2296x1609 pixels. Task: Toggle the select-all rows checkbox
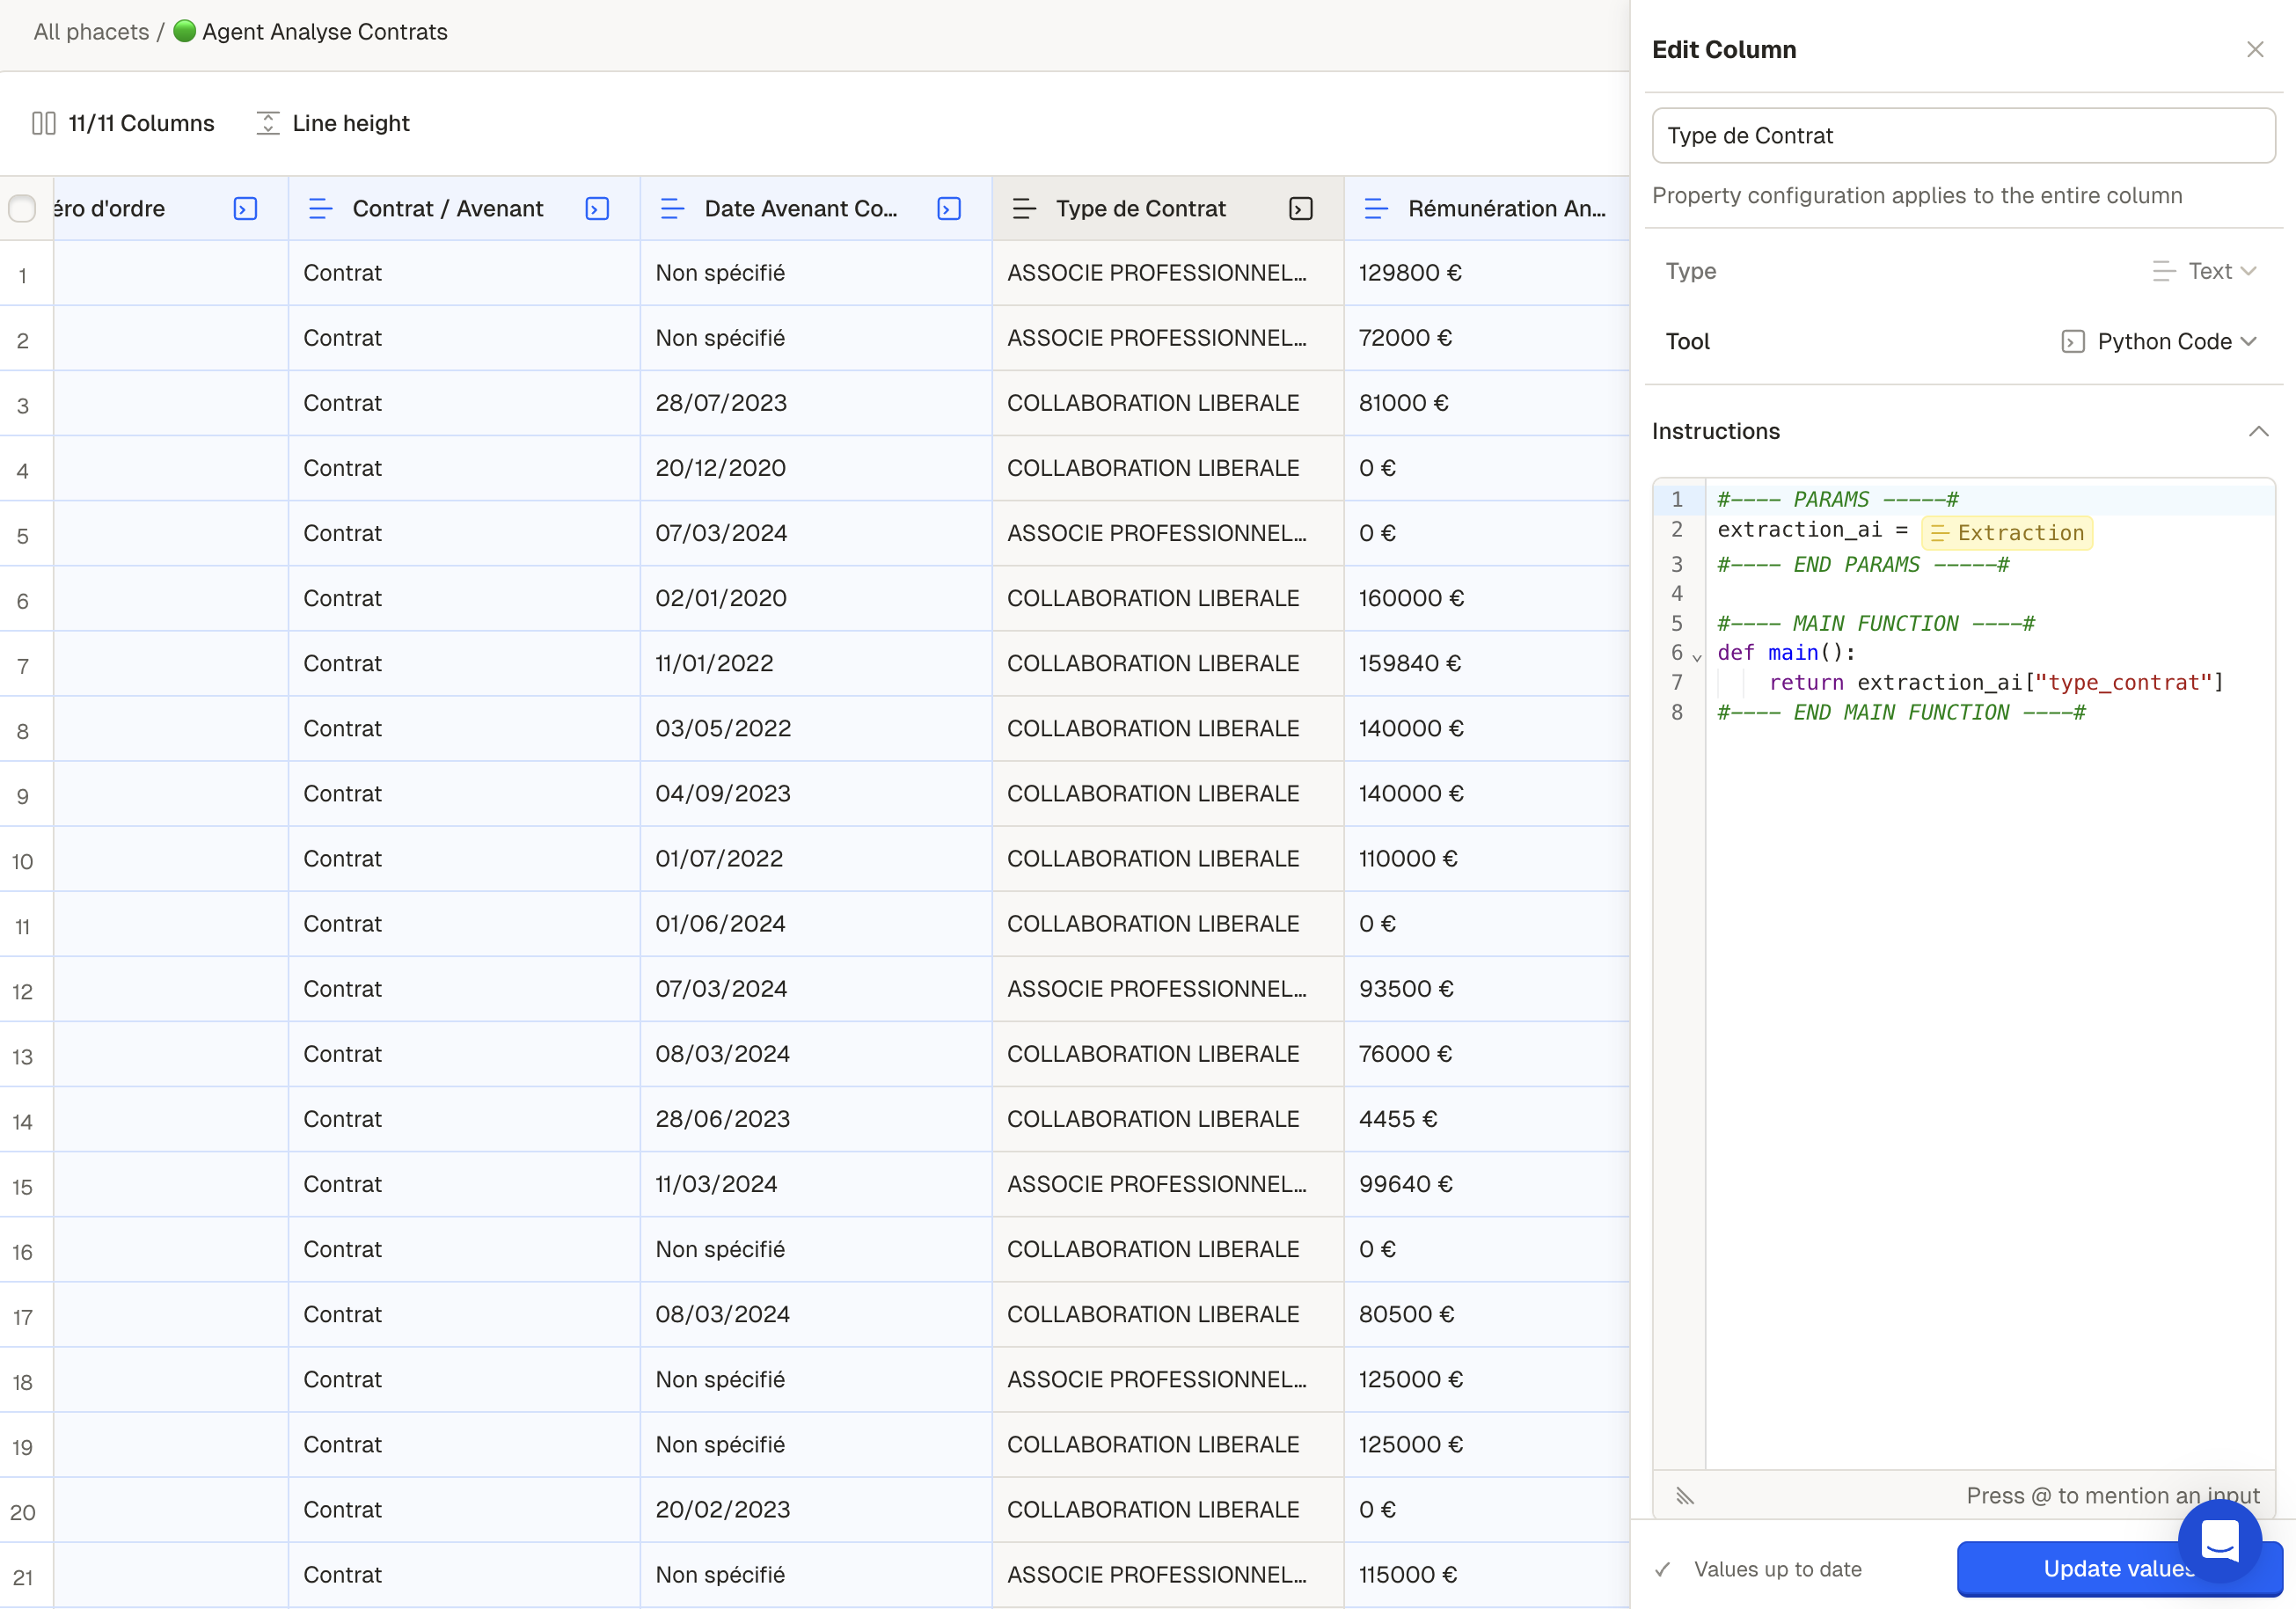tap(22, 208)
